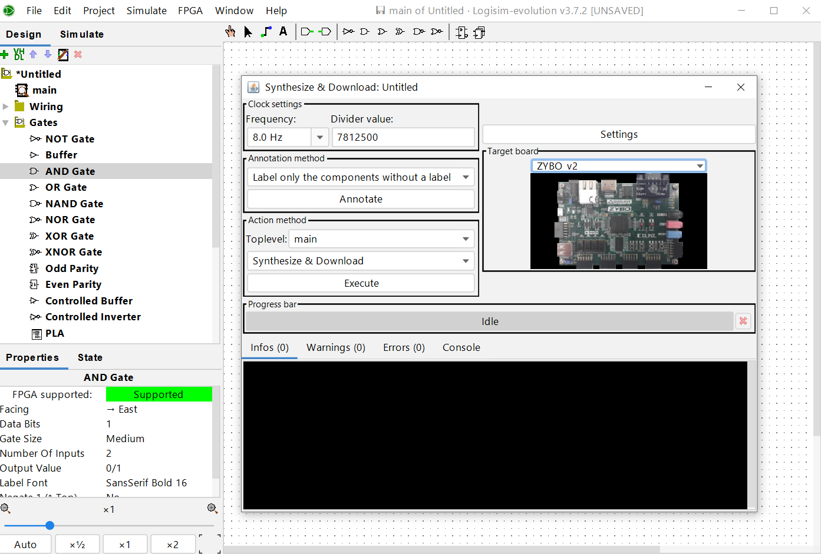Viewport: 821px width, 554px height.
Task: Open the clock Frequency dropdown
Action: click(x=319, y=137)
